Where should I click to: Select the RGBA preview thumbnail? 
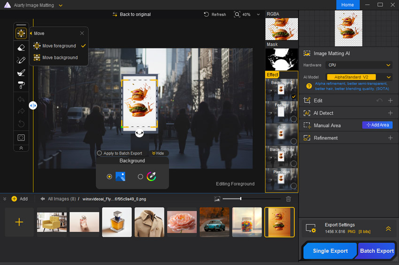(282, 29)
